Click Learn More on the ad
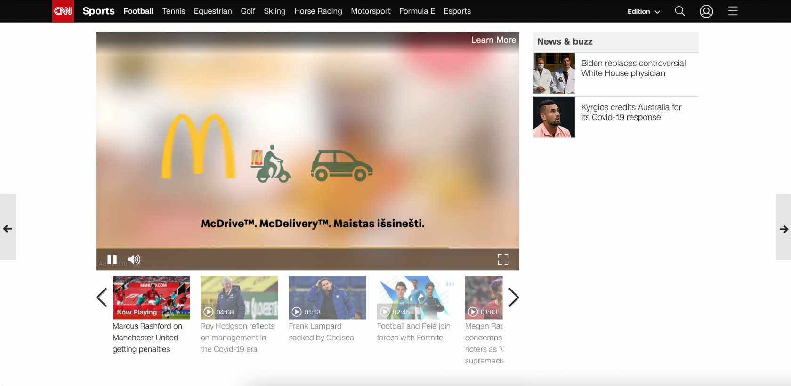Screen dimensions: 791x386 tap(493, 40)
